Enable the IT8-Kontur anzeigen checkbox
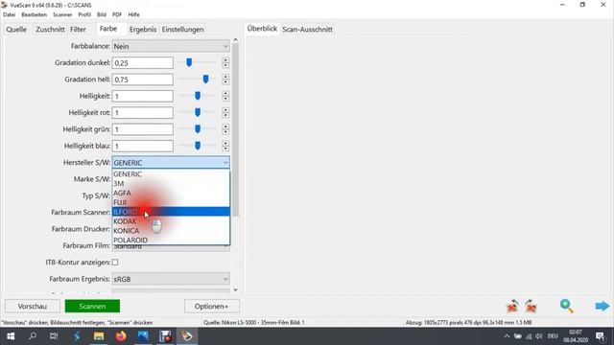Image resolution: width=614 pixels, height=345 pixels. [x=115, y=262]
